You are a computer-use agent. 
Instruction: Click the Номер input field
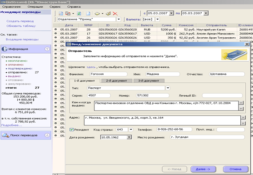(x=153, y=95)
